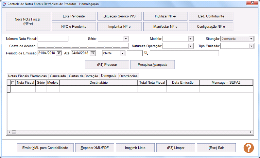Screen dimensions: 260x158
Task: Click the client name text field
Action: [x=184, y=53]
